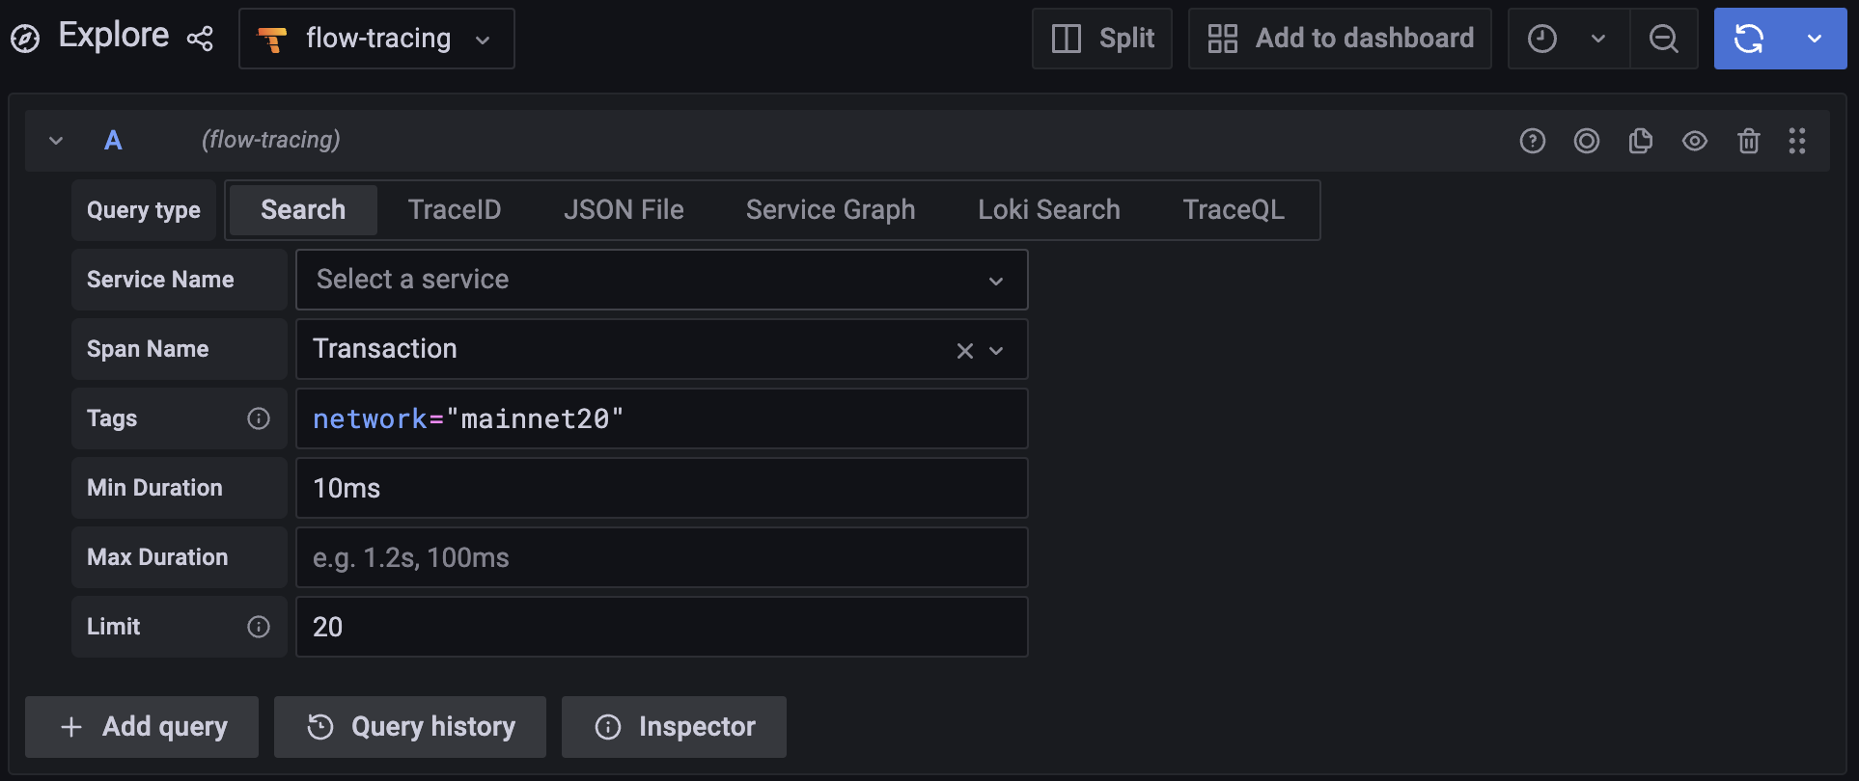This screenshot has width=1859, height=781.
Task: Switch to Service Graph query type
Action: point(830,210)
